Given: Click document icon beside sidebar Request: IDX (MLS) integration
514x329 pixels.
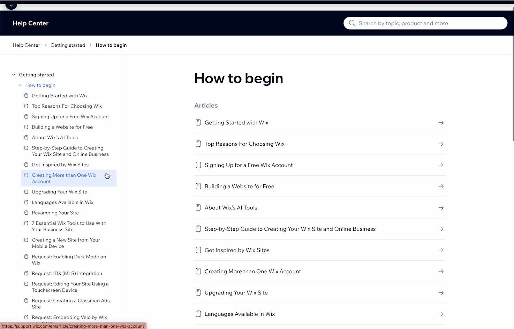Looking at the screenshot, I should coord(26,273).
